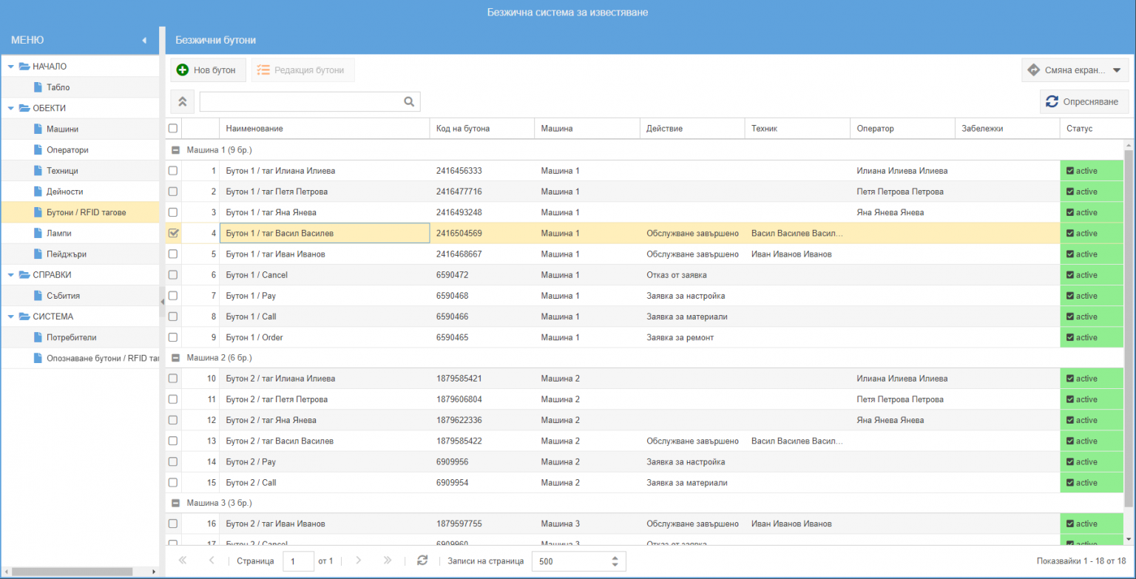Collapse the СПРАВКИ menu section
The image size is (1136, 579).
tap(11, 275)
